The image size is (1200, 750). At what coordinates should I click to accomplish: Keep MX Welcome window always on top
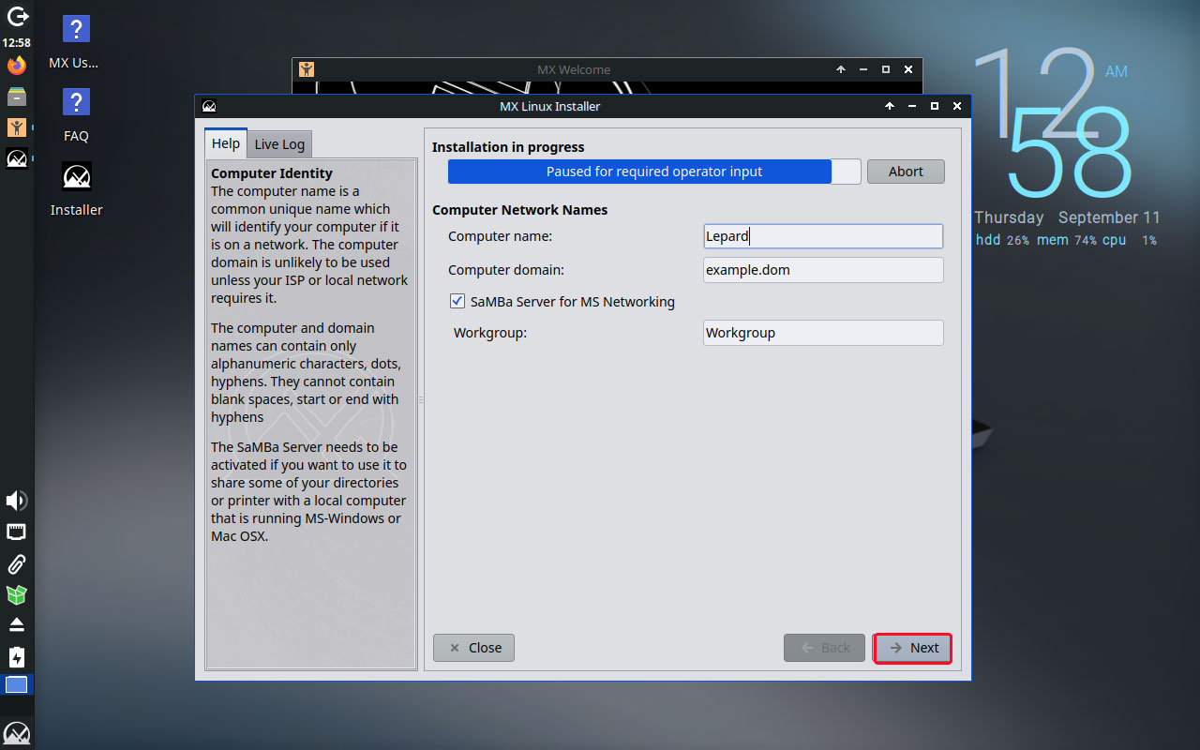pos(841,69)
